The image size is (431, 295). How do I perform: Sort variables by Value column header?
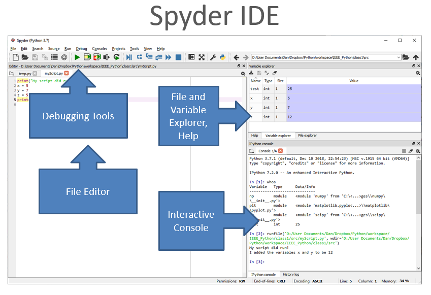pyautogui.click(x=354, y=81)
